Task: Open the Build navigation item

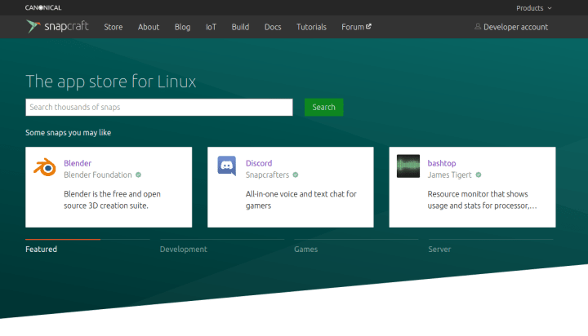Action: tap(240, 27)
